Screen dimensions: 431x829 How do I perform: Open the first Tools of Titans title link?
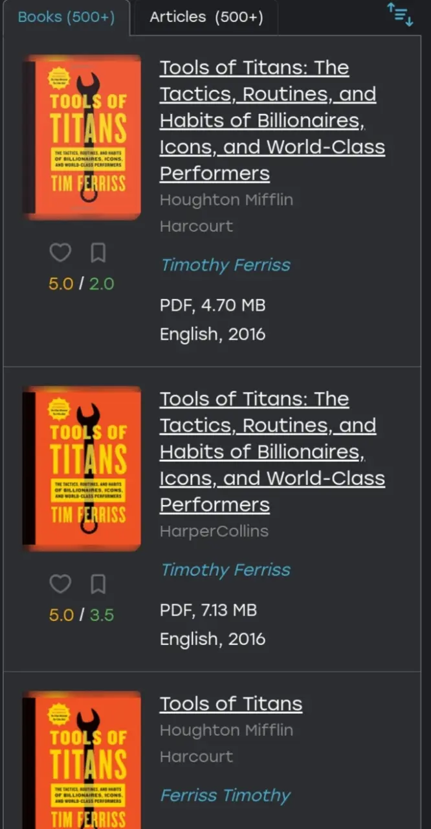coord(272,120)
